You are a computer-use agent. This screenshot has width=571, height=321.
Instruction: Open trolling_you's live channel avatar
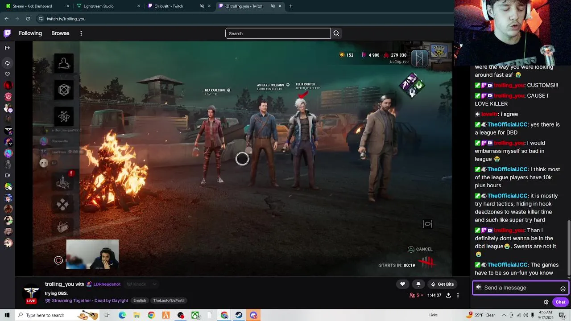[31, 293]
